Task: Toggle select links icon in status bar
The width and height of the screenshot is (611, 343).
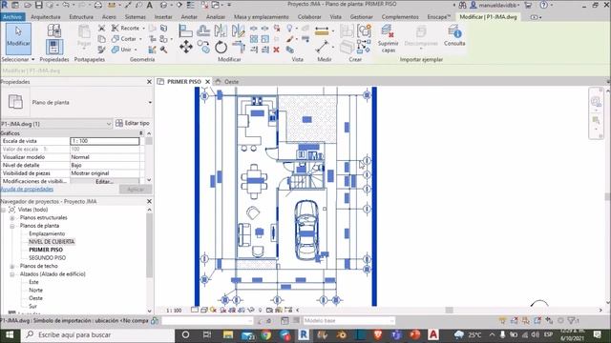Action: 503,320
